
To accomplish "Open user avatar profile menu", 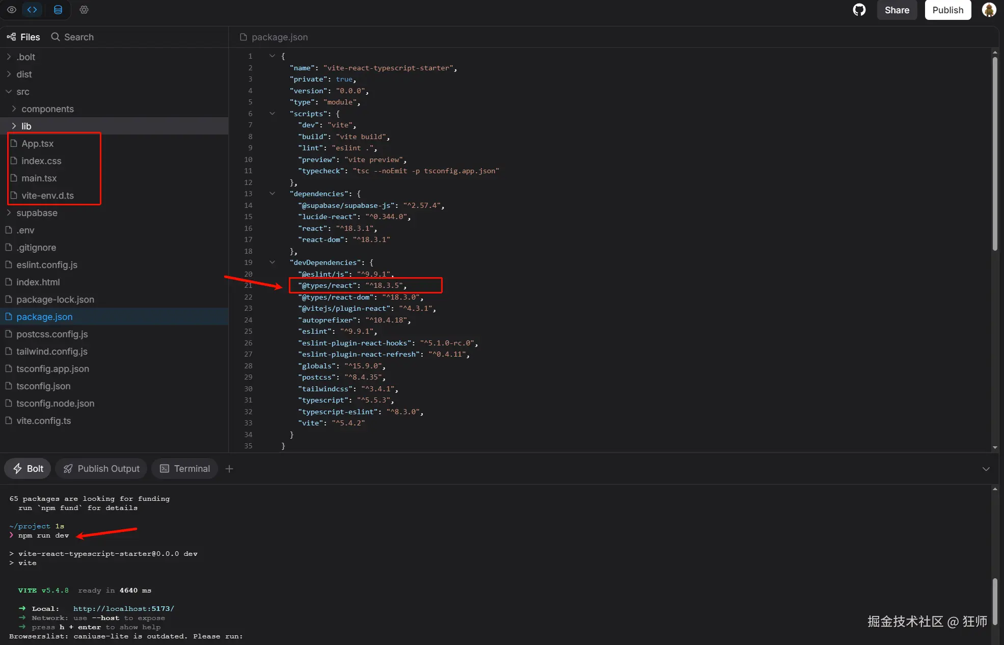I will pyautogui.click(x=989, y=10).
